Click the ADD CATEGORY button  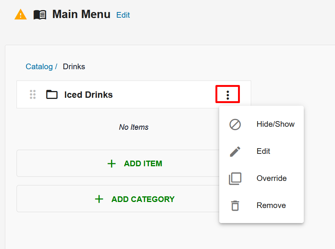(118, 199)
